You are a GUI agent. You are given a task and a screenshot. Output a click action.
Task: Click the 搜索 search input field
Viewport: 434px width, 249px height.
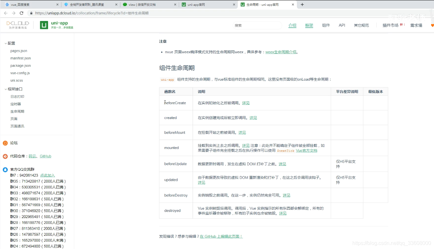click(257, 25)
